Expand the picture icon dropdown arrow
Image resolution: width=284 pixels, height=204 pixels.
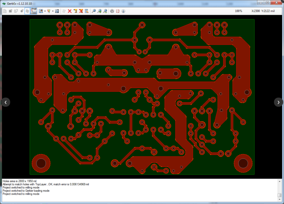point(45,11)
